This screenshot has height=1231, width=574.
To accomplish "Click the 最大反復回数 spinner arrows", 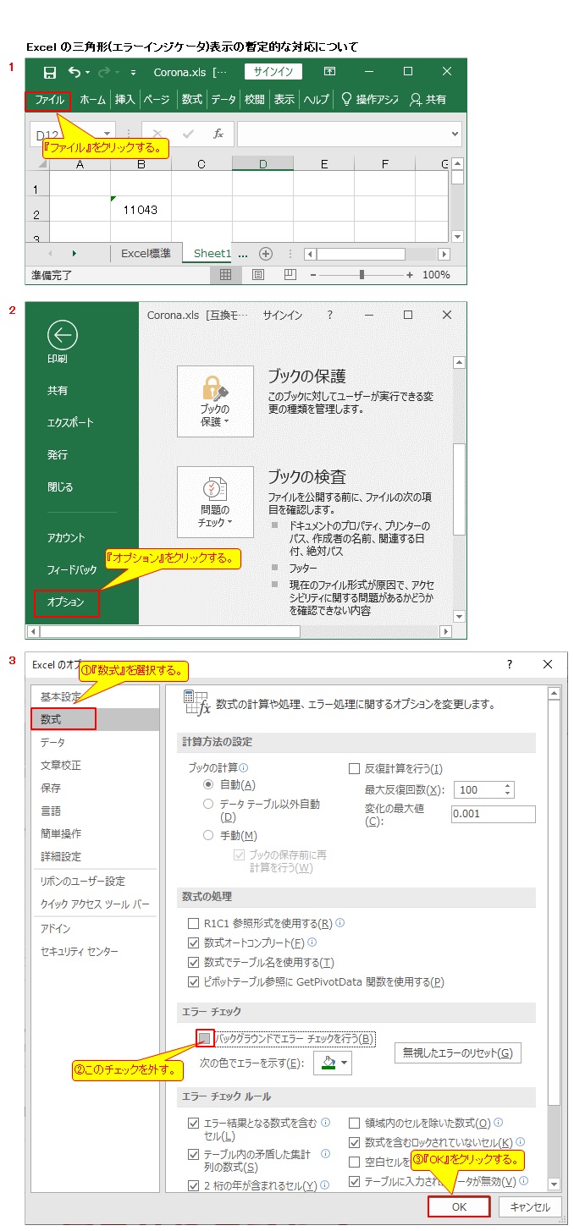I will 508,789.
